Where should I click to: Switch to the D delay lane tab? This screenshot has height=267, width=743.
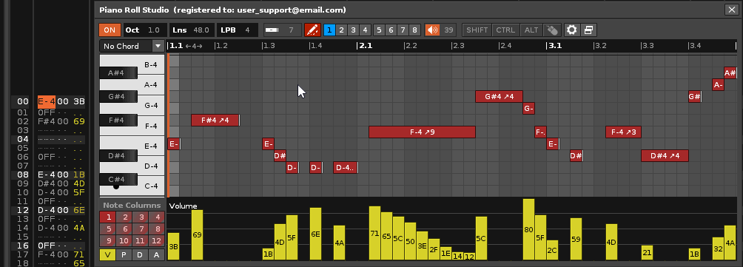point(141,254)
